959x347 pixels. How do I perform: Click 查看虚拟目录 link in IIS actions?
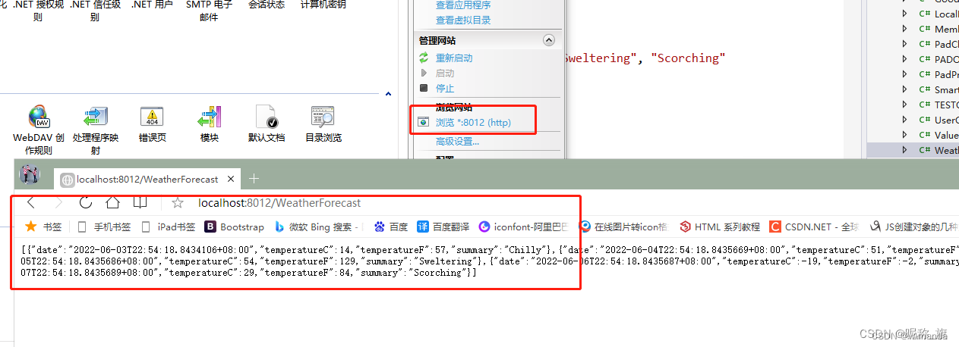pyautogui.click(x=463, y=20)
